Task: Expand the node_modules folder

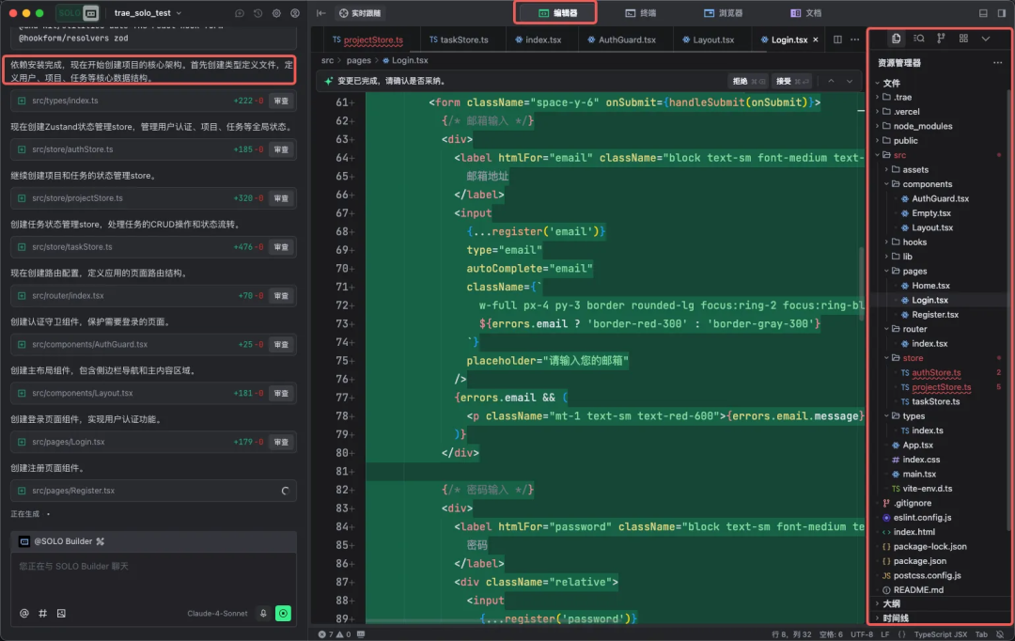Action: tap(922, 126)
